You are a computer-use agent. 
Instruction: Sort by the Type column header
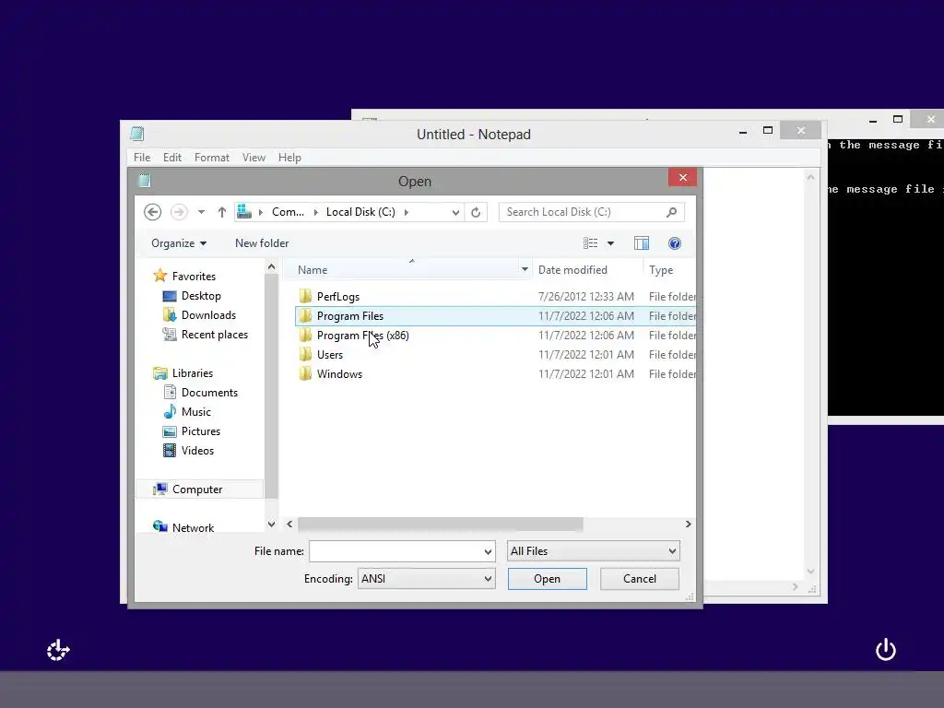tap(661, 270)
